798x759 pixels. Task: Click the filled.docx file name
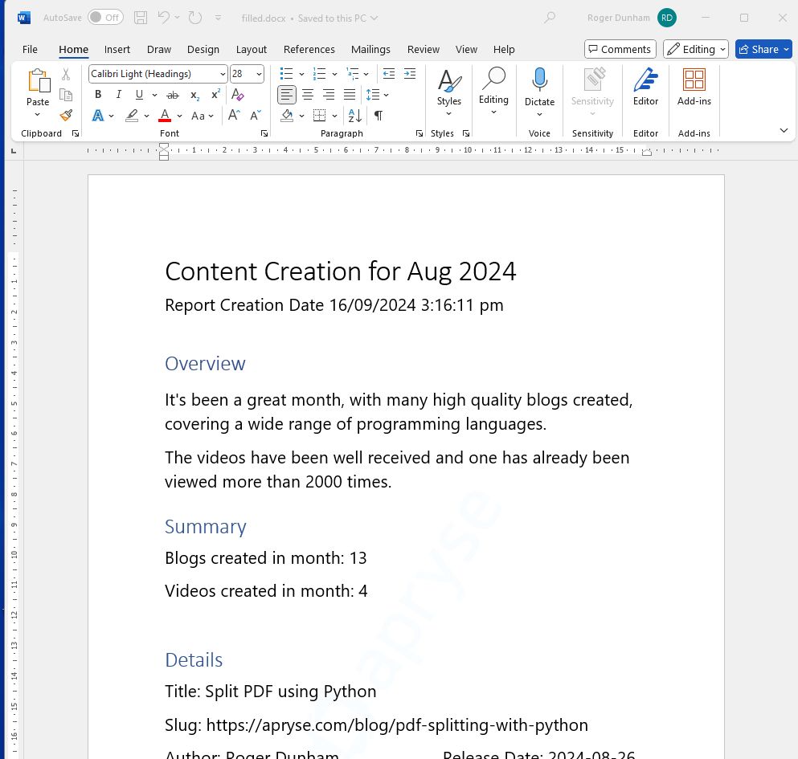264,18
